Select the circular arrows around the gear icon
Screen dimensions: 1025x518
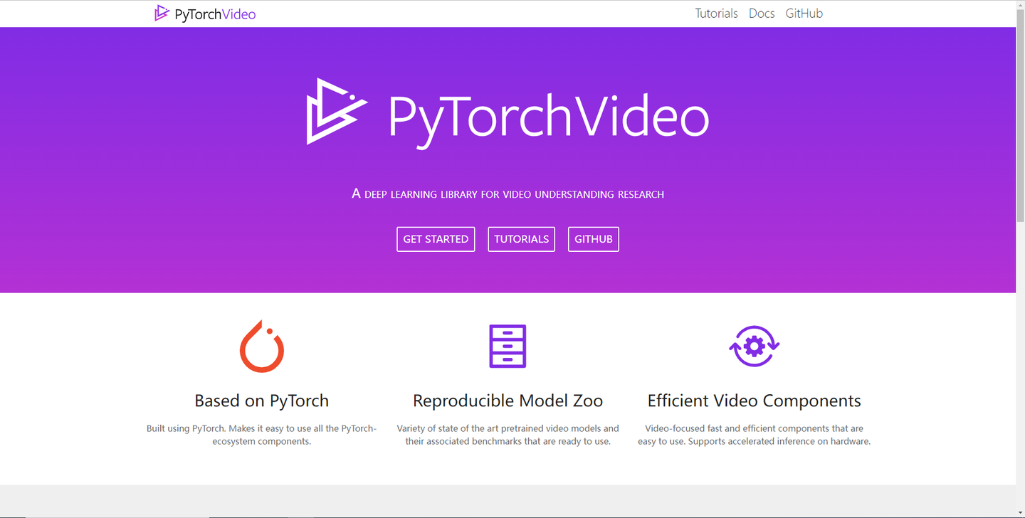click(755, 346)
